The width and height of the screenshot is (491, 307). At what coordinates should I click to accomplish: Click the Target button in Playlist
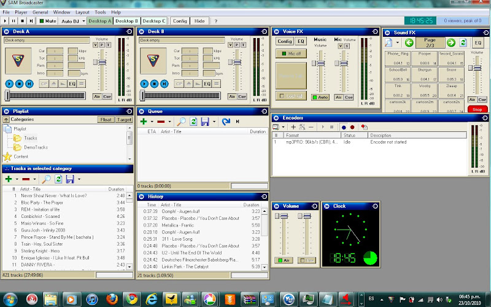[x=124, y=119]
